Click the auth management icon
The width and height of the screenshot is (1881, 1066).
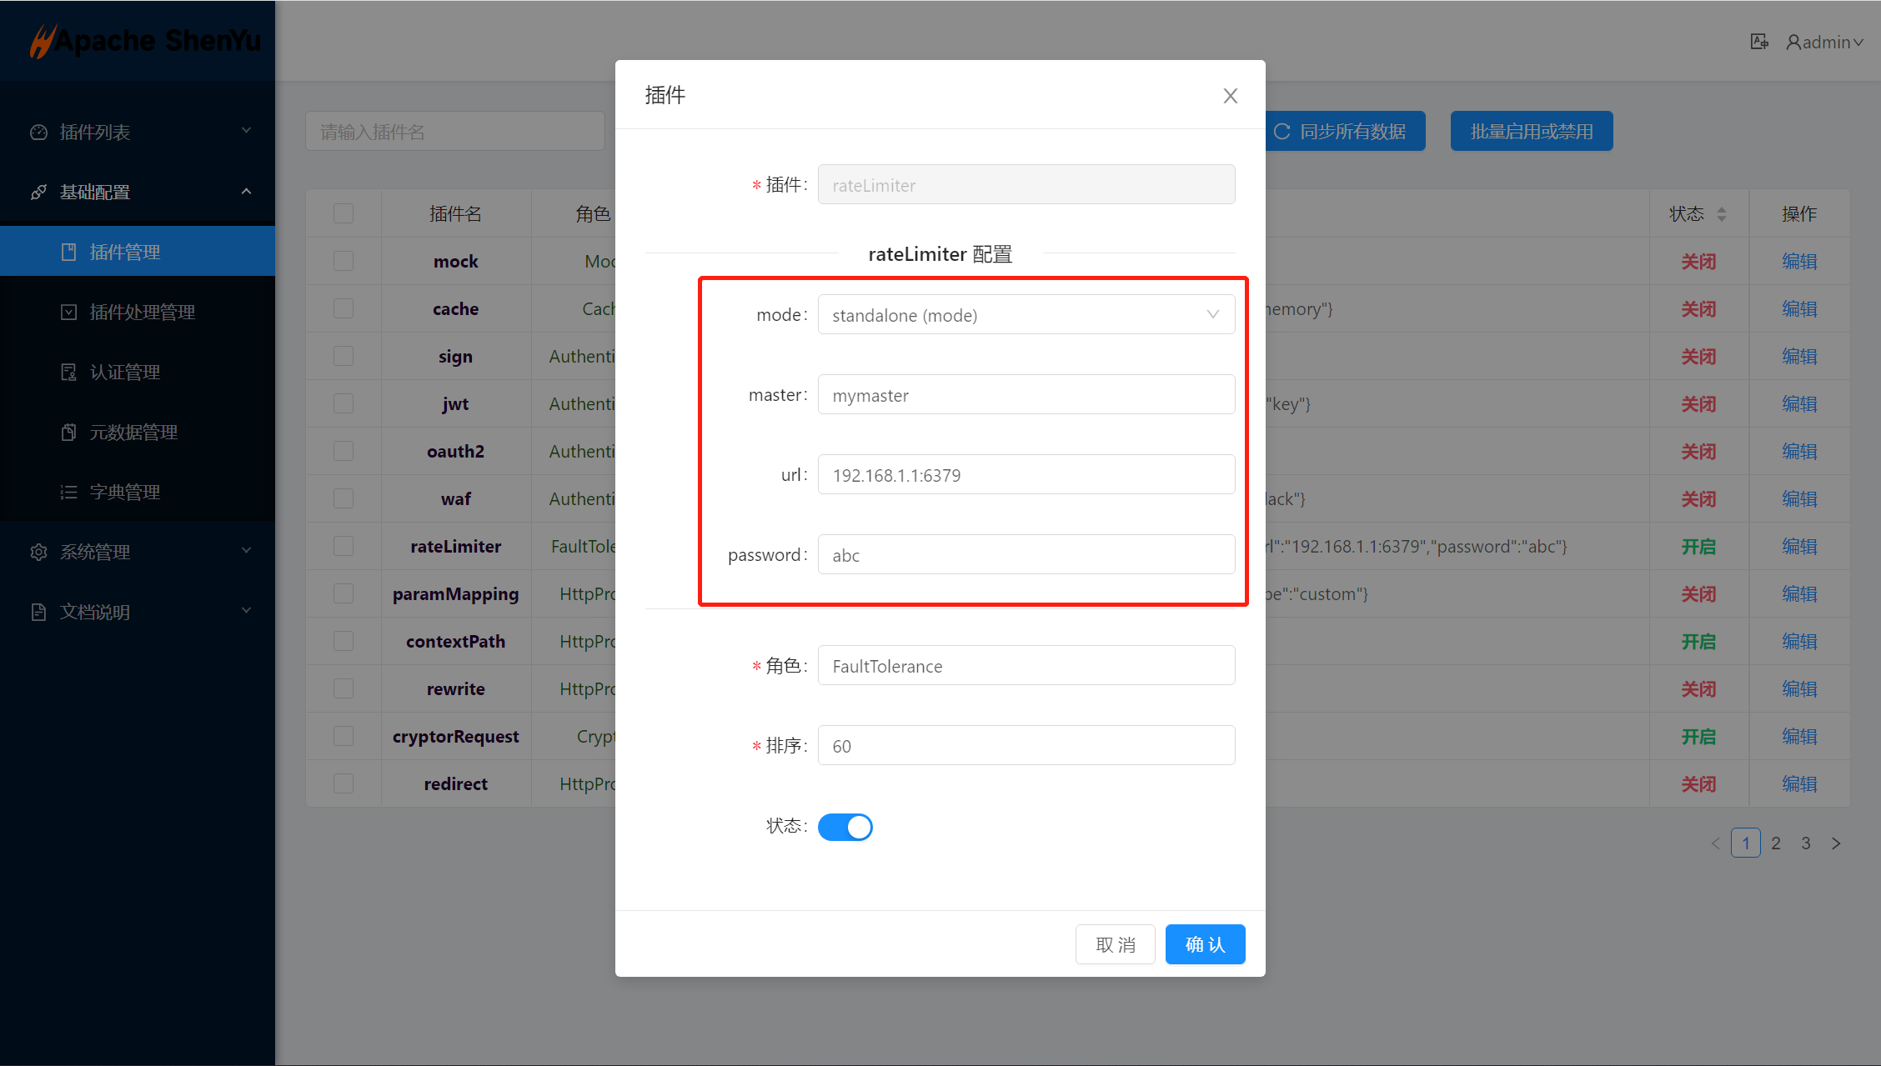(x=68, y=373)
